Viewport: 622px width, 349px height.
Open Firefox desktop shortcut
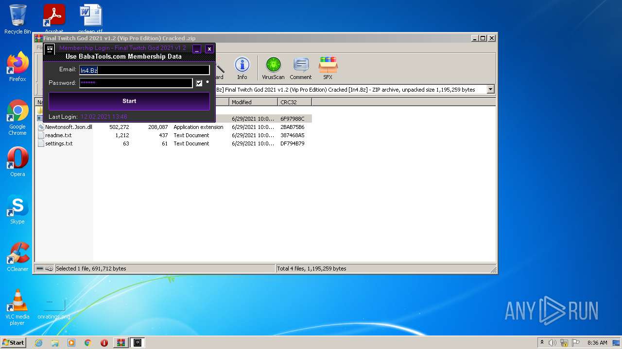click(x=17, y=66)
